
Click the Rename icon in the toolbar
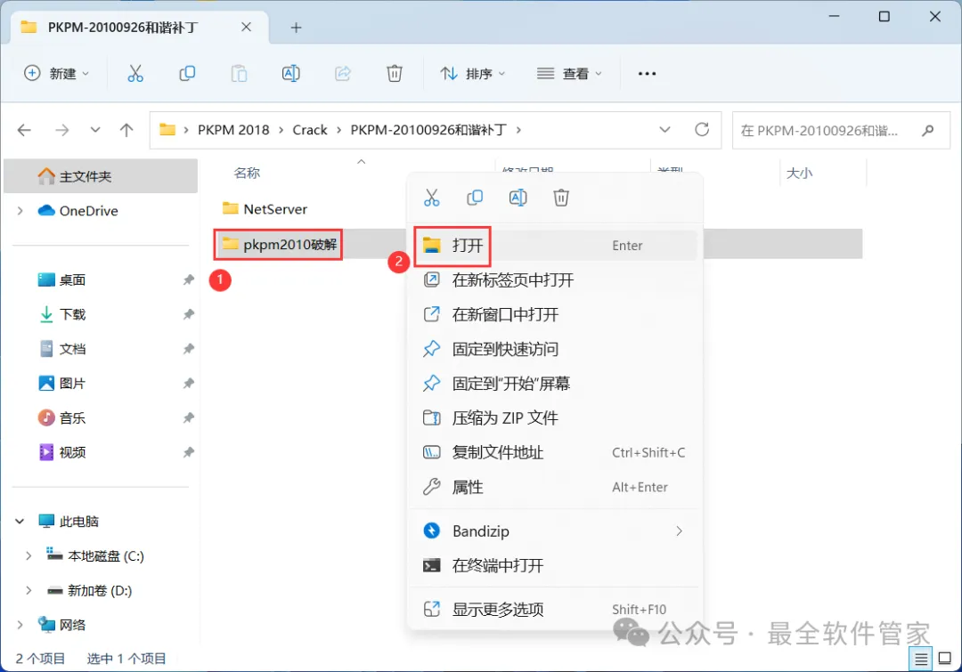[x=290, y=74]
